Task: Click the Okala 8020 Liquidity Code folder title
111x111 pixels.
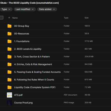Action: click(x=29, y=3)
